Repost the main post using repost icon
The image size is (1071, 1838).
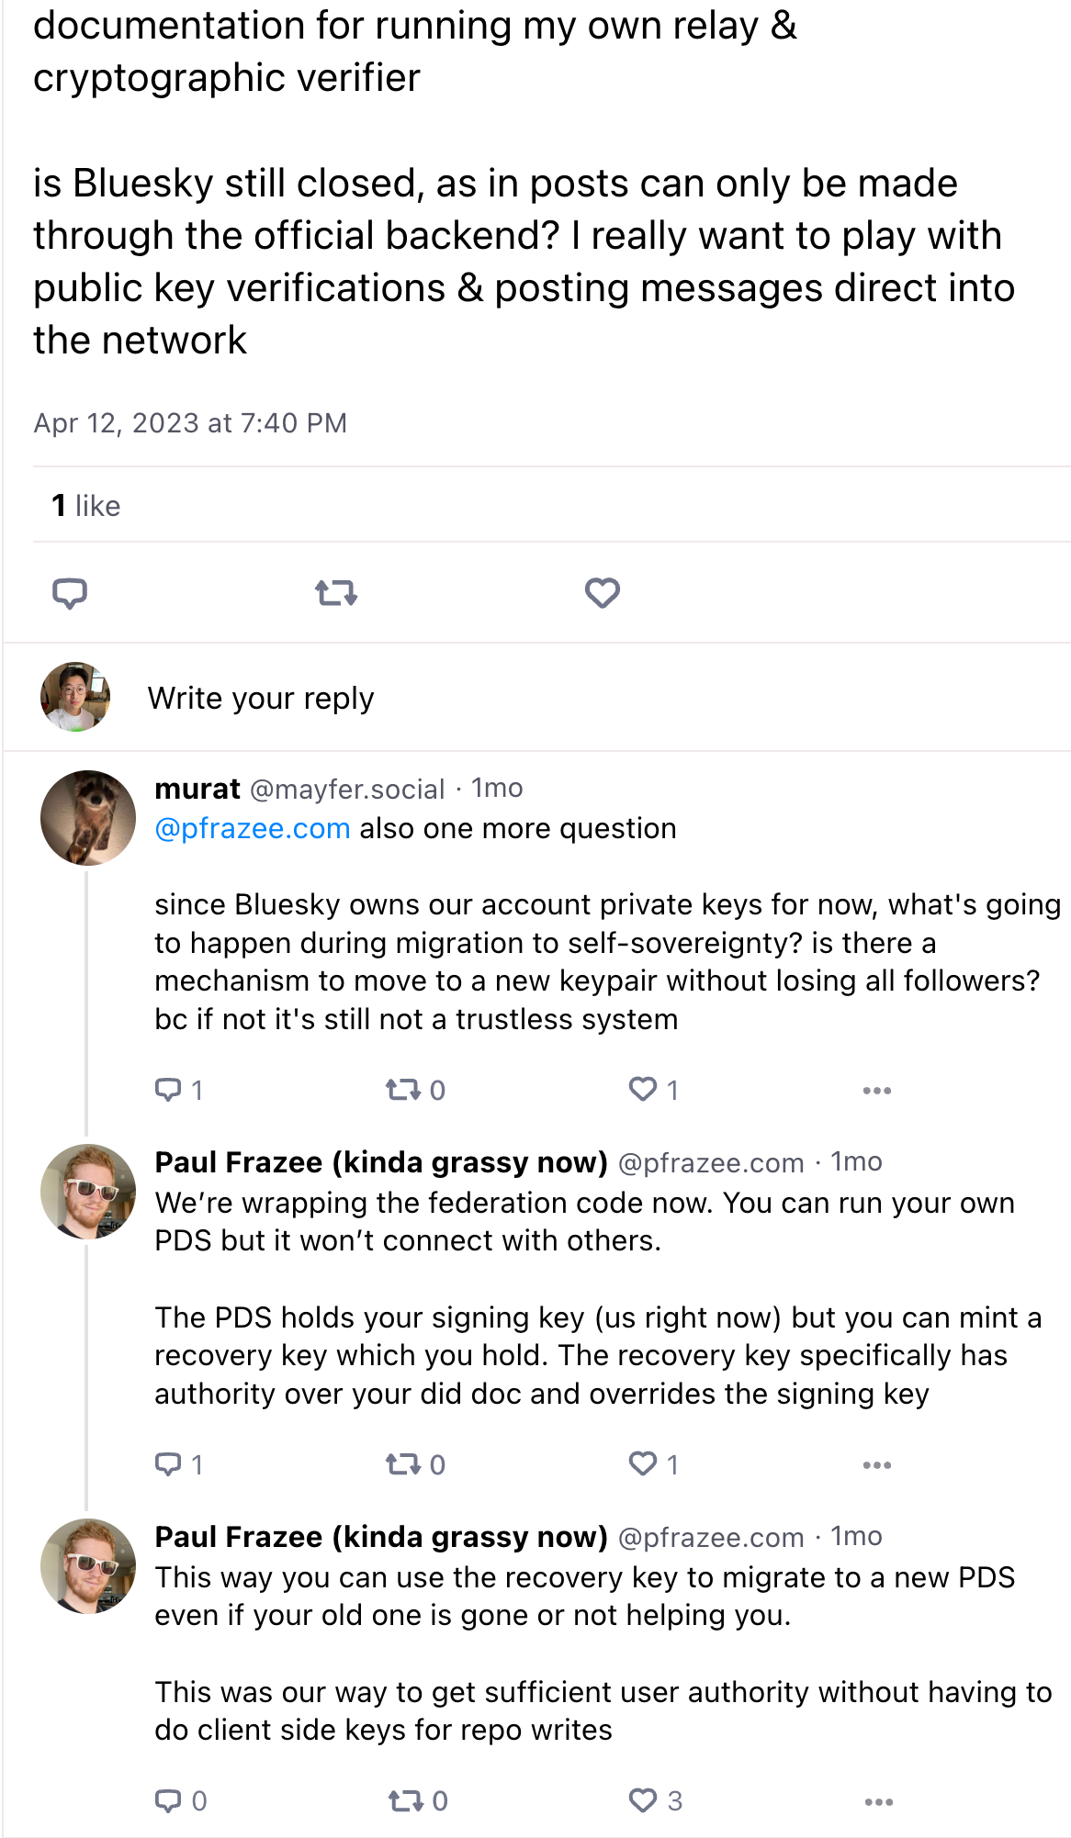click(x=336, y=594)
